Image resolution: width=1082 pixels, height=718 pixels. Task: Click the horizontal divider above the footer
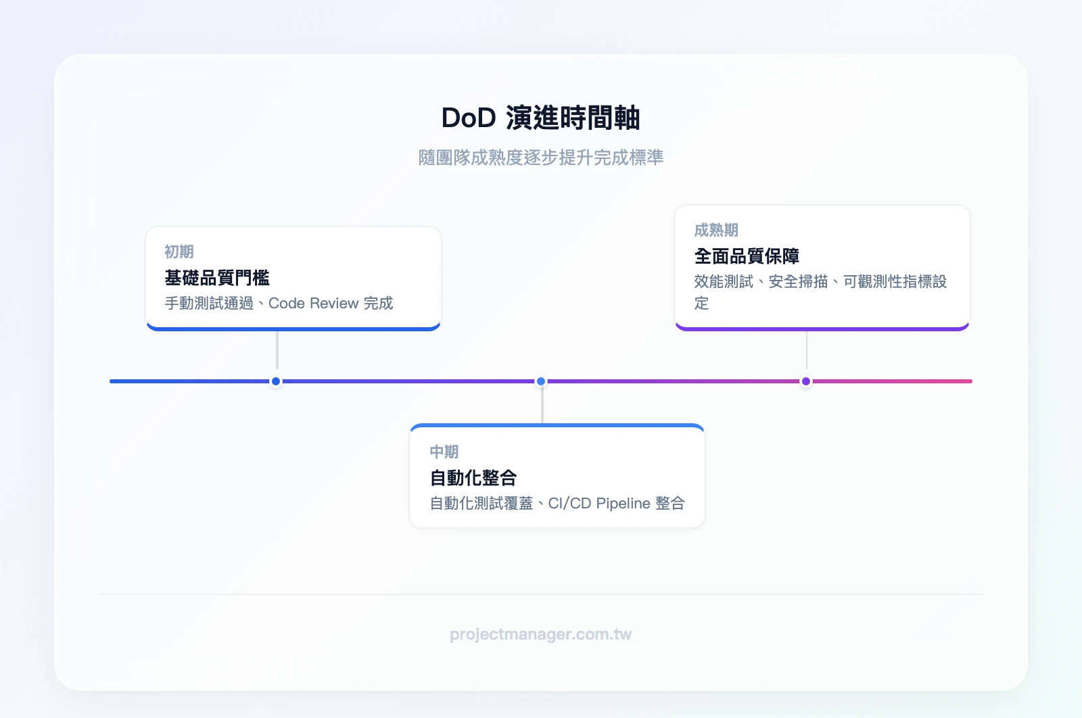(x=540, y=594)
